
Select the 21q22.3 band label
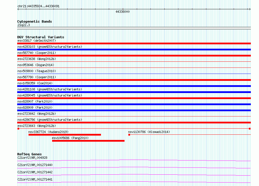click(24, 25)
